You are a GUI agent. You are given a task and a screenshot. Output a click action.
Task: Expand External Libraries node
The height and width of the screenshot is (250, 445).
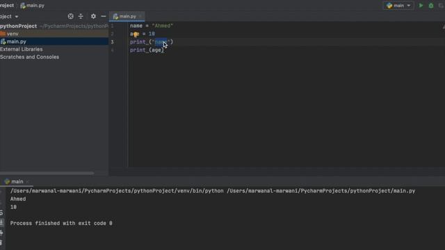click(22, 49)
